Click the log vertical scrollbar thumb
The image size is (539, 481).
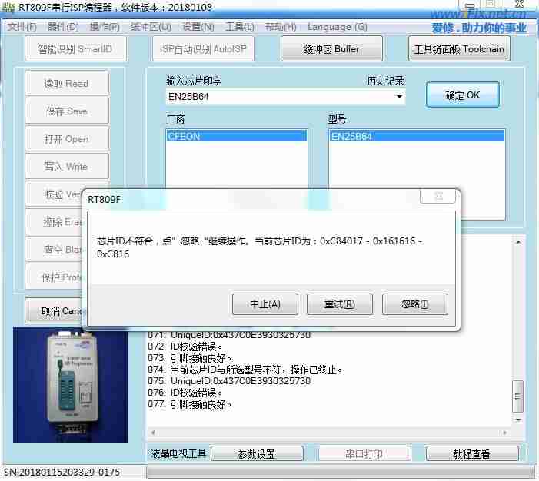pyautogui.click(x=517, y=396)
